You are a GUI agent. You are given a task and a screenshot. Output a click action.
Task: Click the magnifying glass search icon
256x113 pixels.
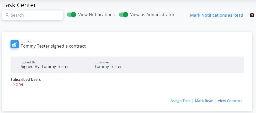[x=7, y=15]
